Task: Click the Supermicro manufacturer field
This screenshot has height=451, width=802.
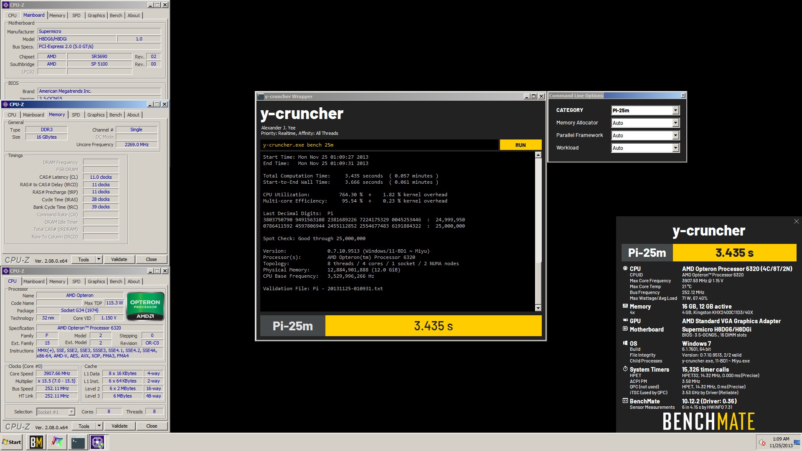Action: (x=99, y=31)
